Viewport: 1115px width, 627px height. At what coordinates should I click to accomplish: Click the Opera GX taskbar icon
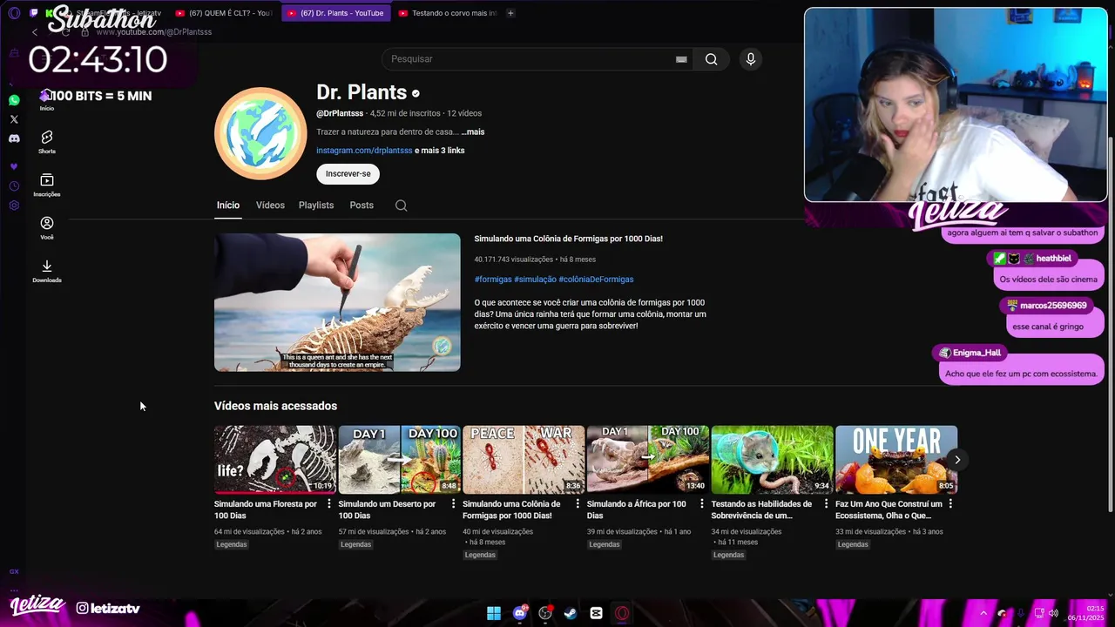(x=622, y=613)
